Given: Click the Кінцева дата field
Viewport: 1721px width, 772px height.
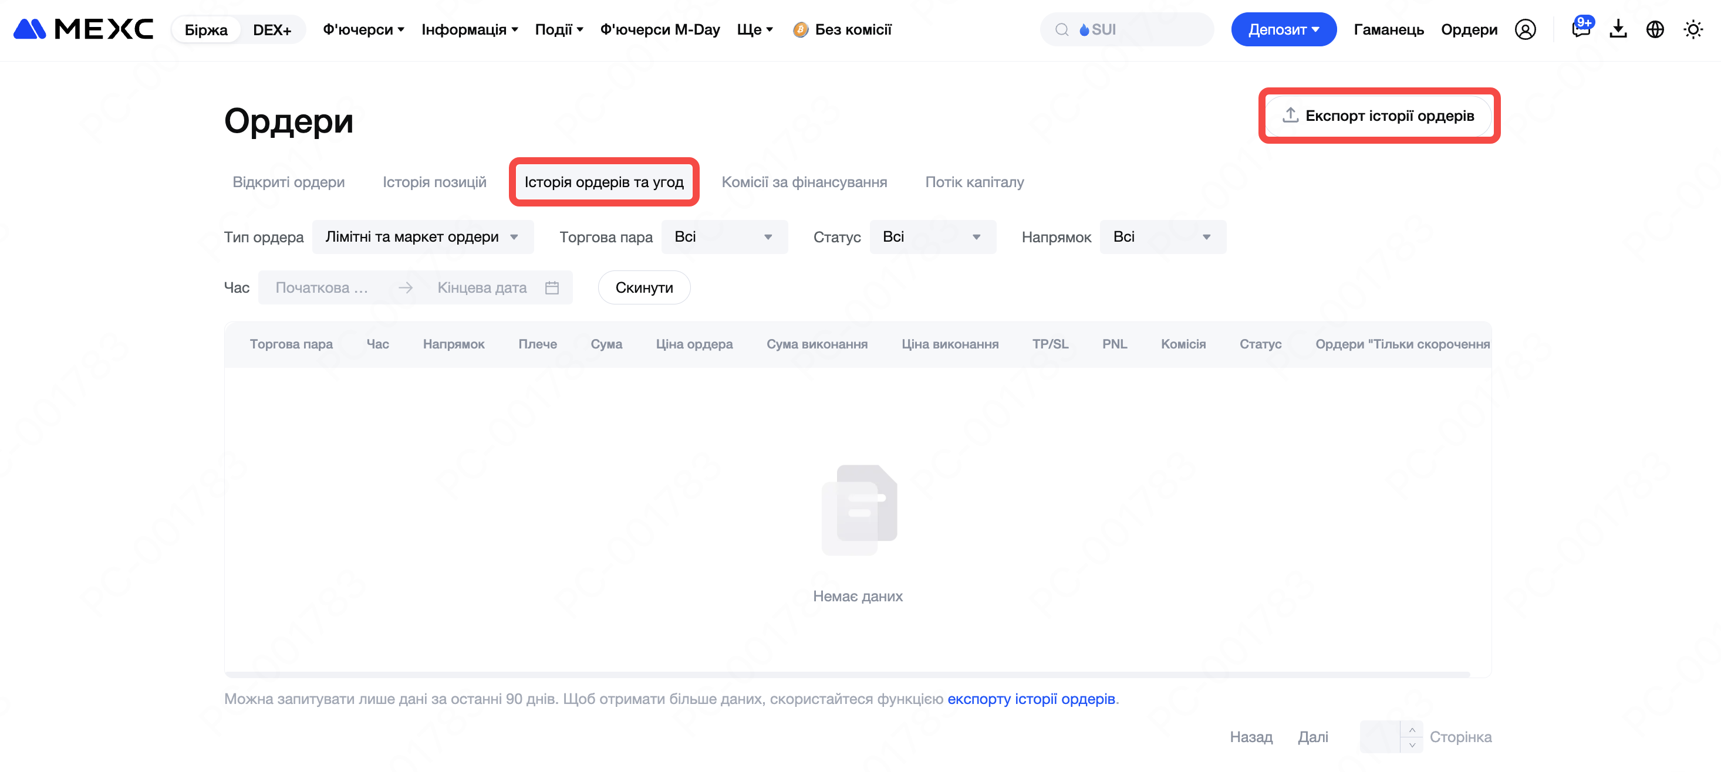Looking at the screenshot, I should (x=482, y=288).
